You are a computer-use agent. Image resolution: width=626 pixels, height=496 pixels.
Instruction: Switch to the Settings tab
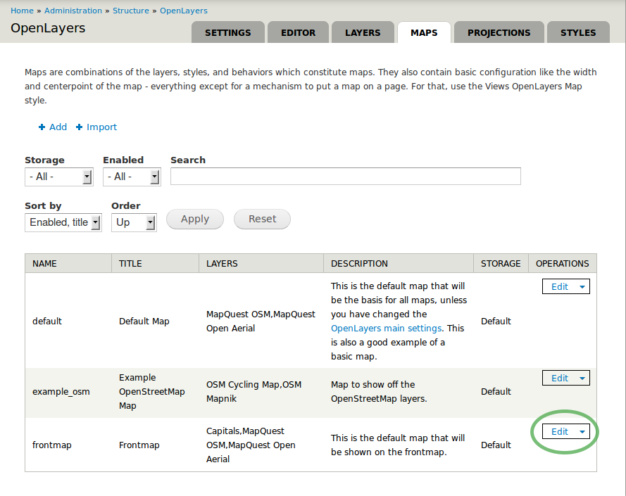[x=227, y=32]
